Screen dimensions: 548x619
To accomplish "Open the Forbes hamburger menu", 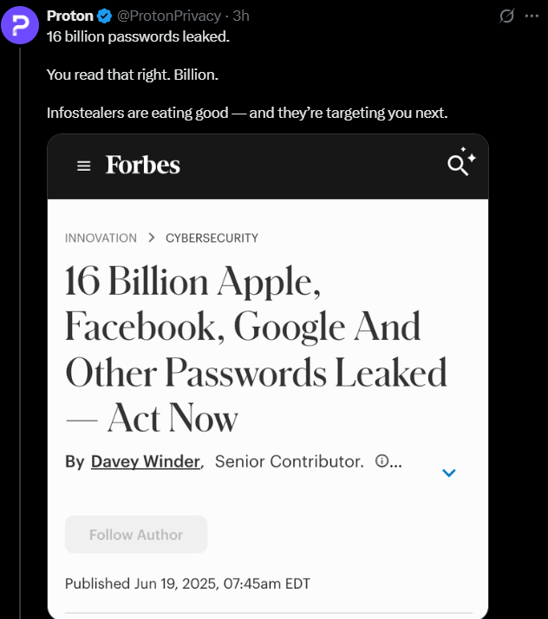I will pyautogui.click(x=84, y=166).
